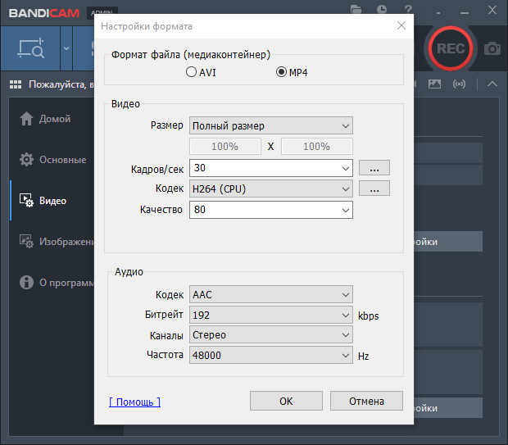Click the info icon beside О программе

[26, 282]
